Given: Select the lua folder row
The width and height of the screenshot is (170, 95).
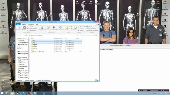Looking at the screenshot, I should [56, 42].
